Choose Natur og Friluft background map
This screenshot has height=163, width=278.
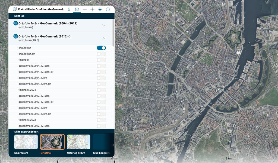78,142
